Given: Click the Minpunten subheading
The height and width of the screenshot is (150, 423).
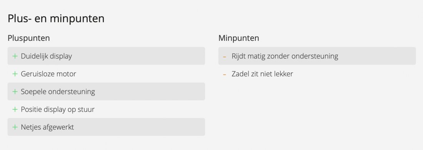Looking at the screenshot, I should pyautogui.click(x=239, y=38).
